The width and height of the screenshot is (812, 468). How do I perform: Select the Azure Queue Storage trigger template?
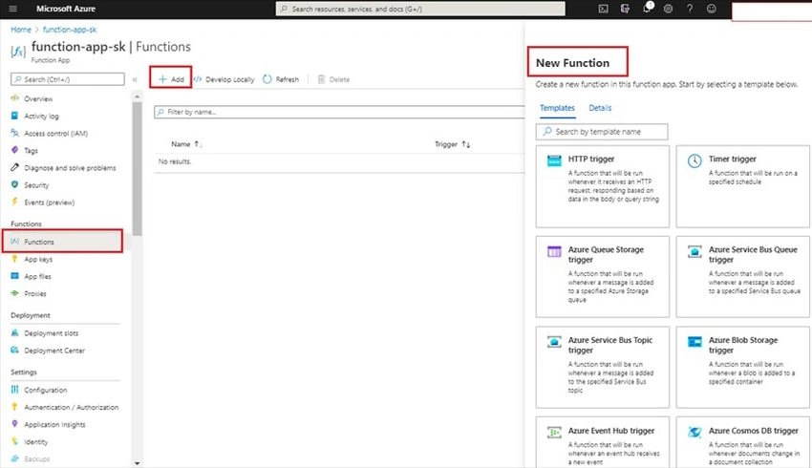tap(602, 276)
